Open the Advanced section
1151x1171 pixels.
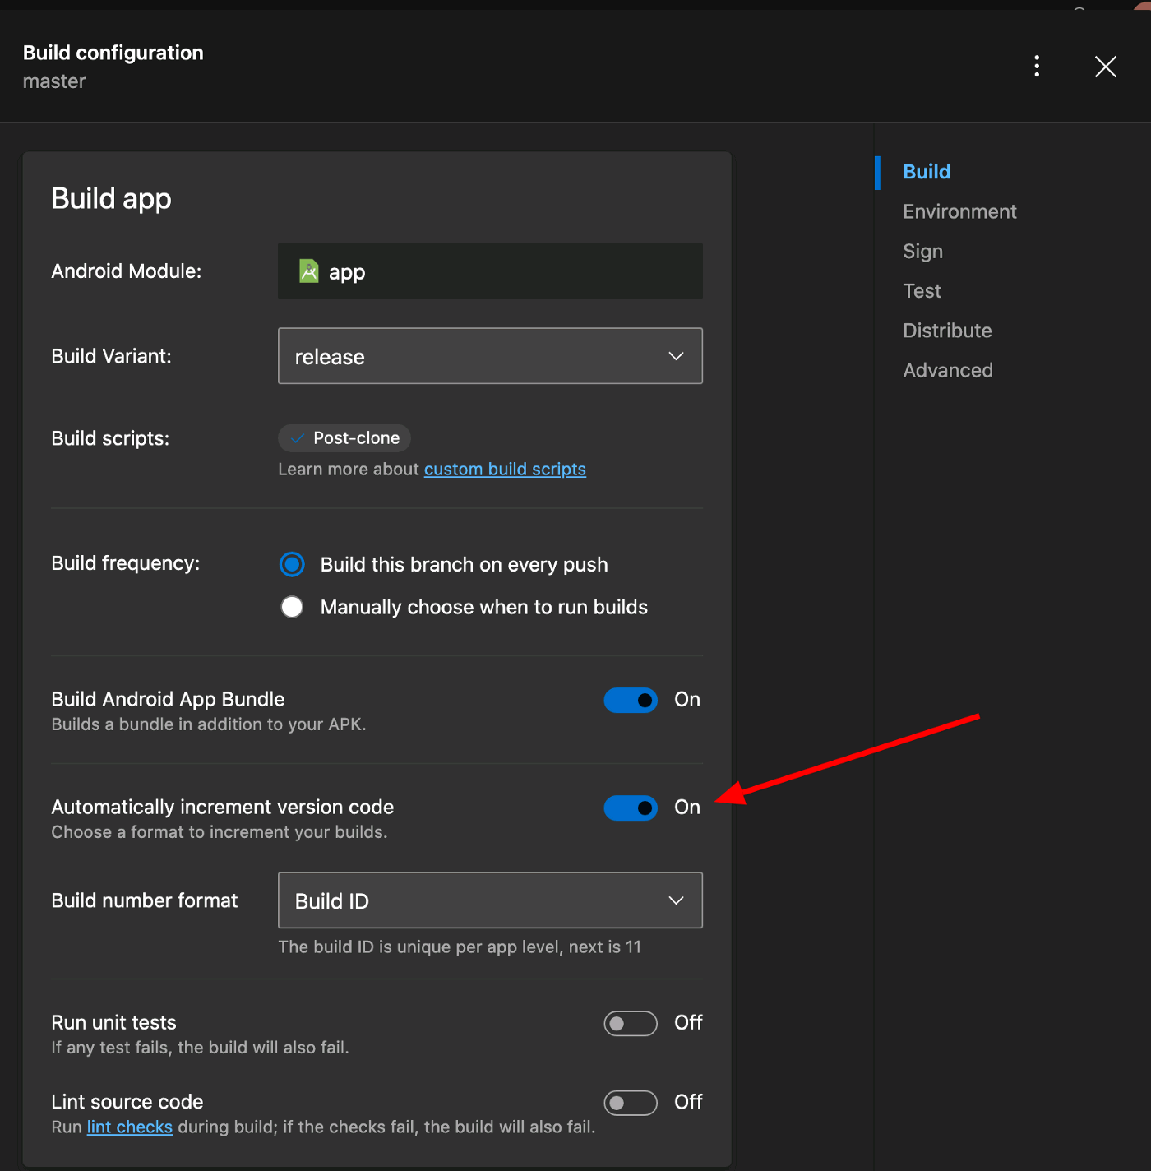click(x=948, y=370)
